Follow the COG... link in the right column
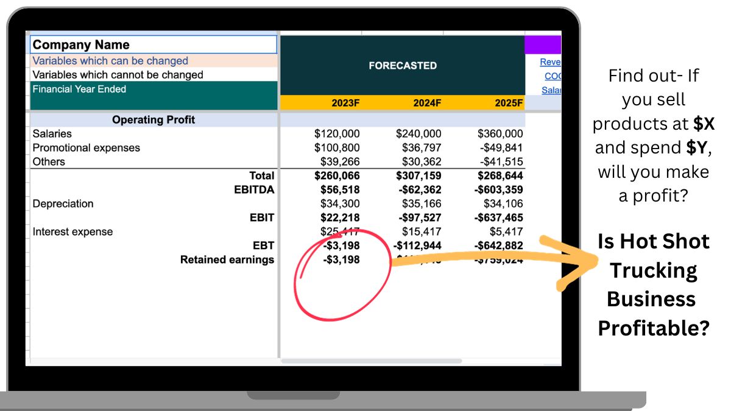The width and height of the screenshot is (731, 411). (x=553, y=76)
